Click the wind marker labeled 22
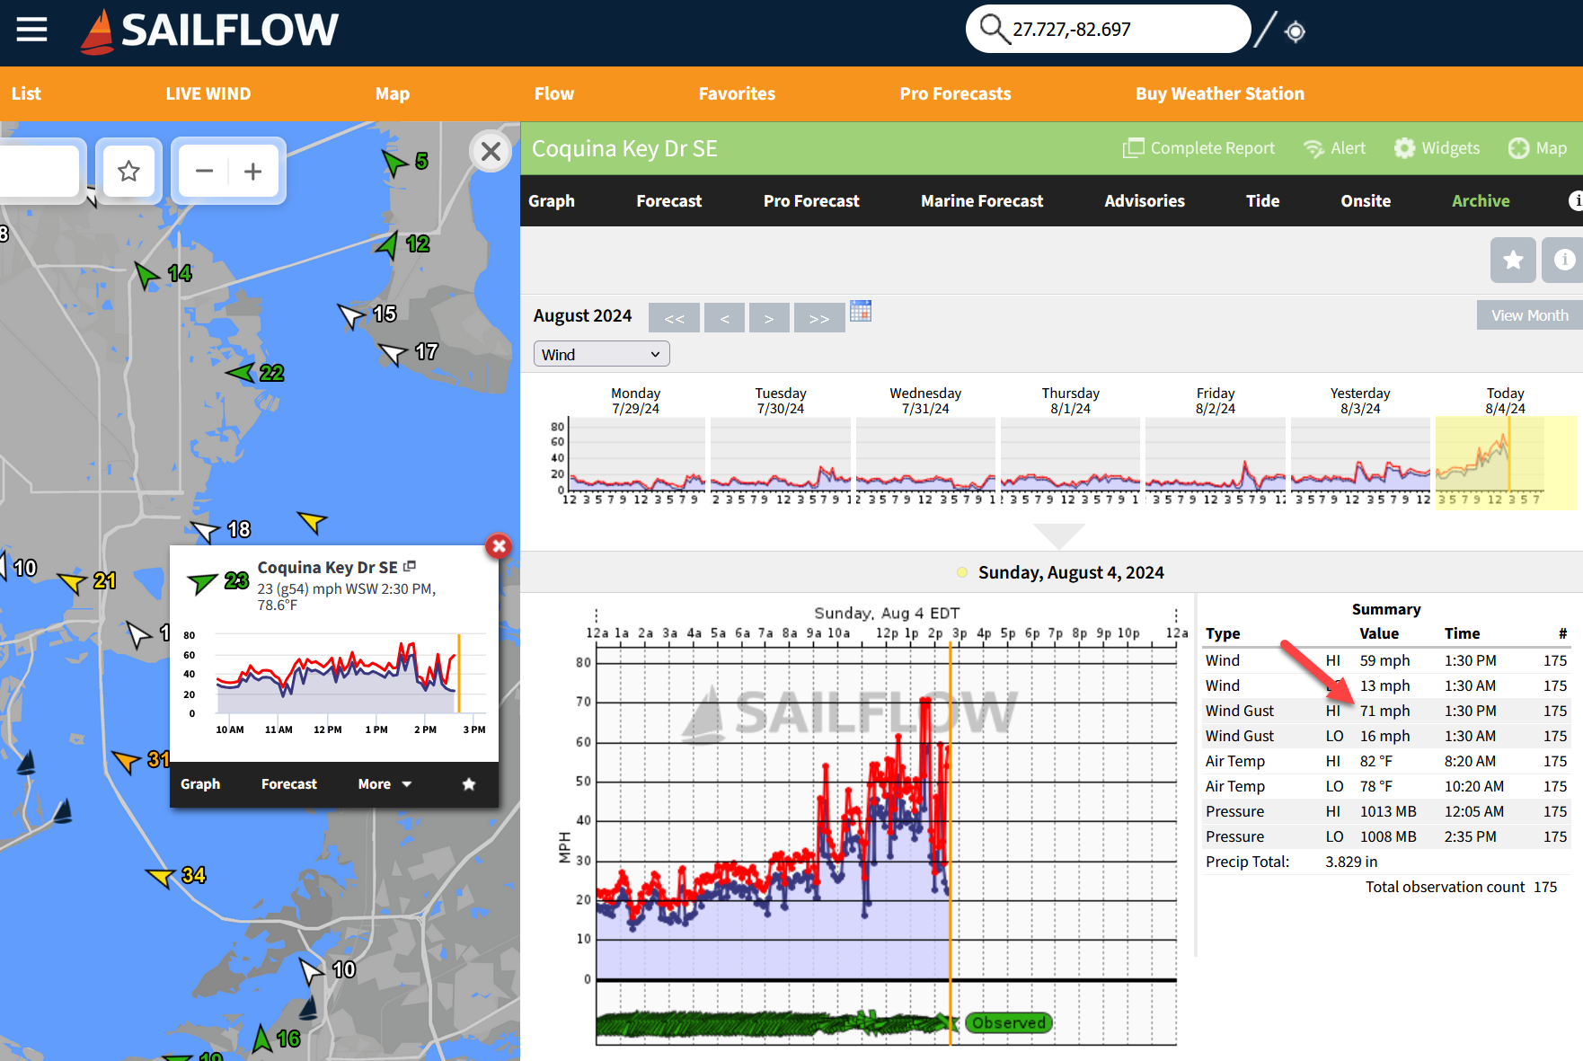 (x=255, y=372)
